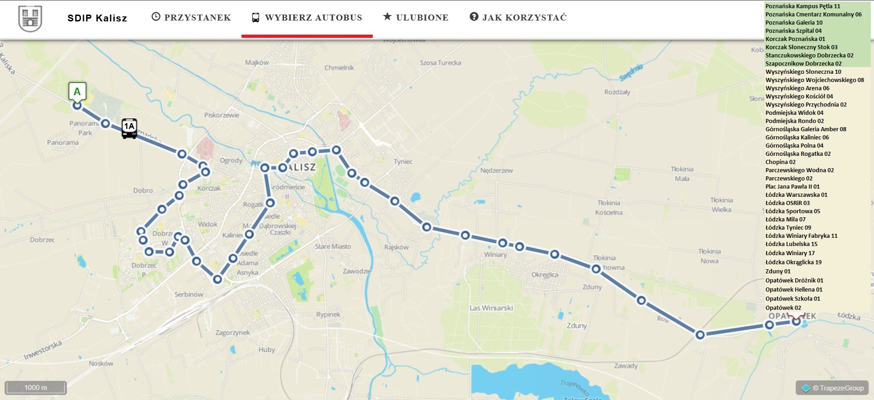Click the 1000 m map scale bar
Viewport: 874px width, 400px height.
[x=36, y=388]
